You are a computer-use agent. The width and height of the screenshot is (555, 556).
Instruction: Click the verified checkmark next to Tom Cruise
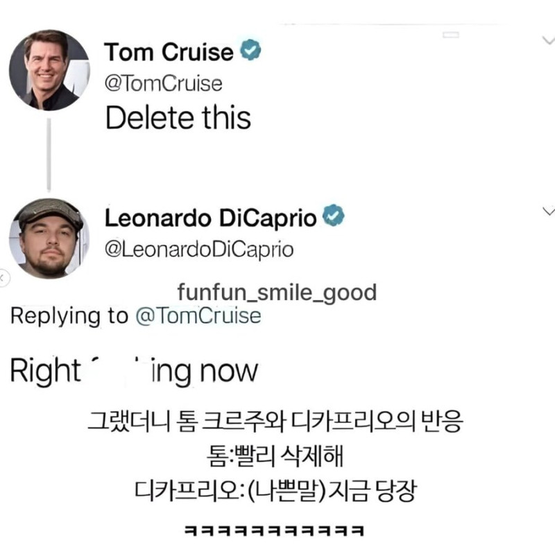pos(250,50)
